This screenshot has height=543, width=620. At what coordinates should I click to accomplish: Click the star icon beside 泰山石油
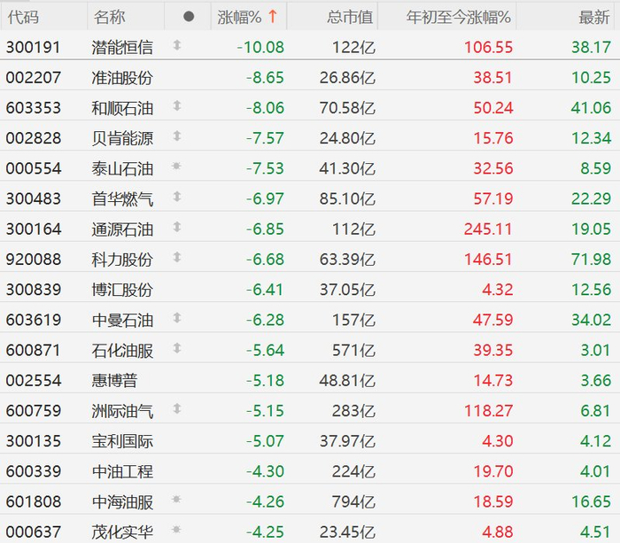(176, 166)
